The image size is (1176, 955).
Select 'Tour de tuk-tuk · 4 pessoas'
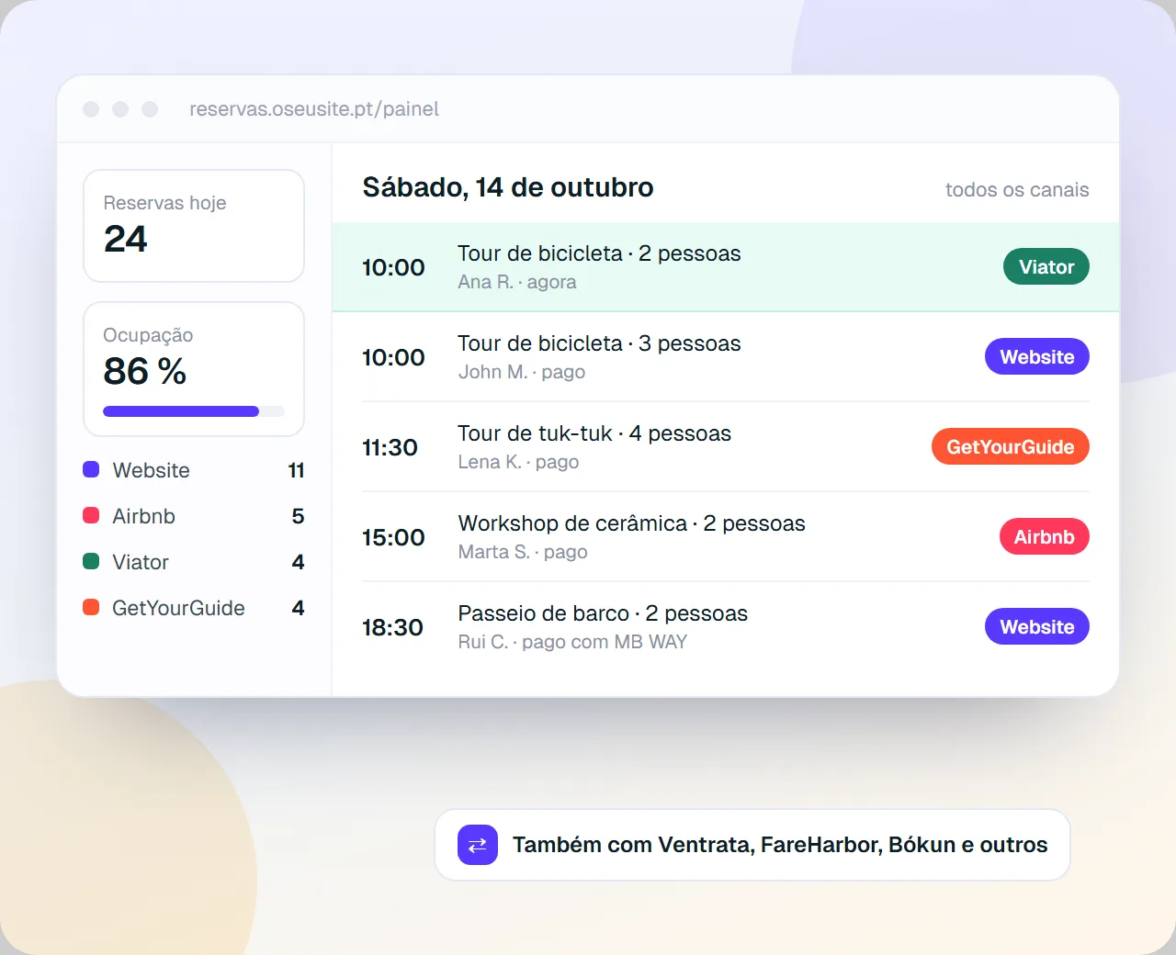594,433
